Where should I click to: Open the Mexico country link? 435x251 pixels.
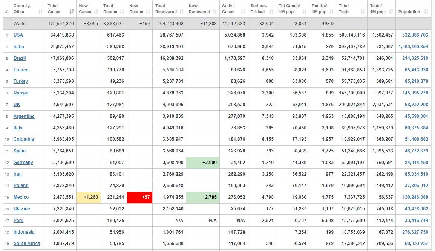(x=21, y=197)
